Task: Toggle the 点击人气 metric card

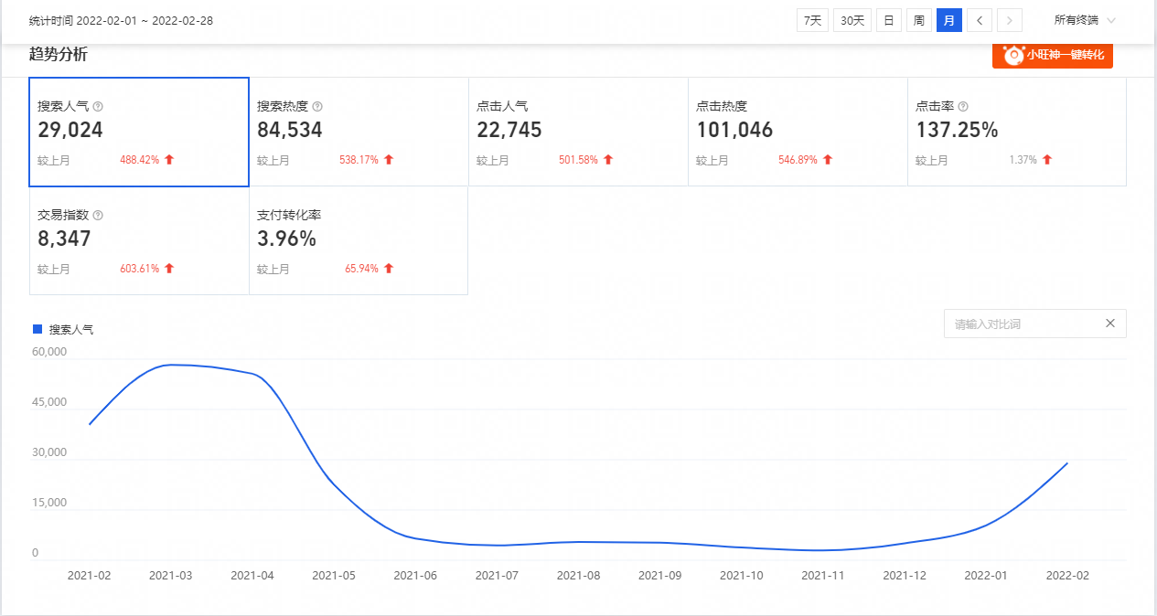Action: 578,133
